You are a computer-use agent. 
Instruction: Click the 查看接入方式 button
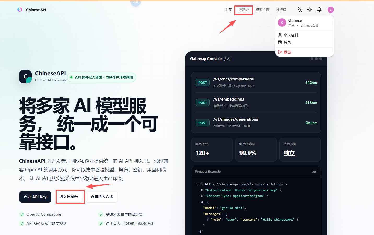[x=102, y=197]
